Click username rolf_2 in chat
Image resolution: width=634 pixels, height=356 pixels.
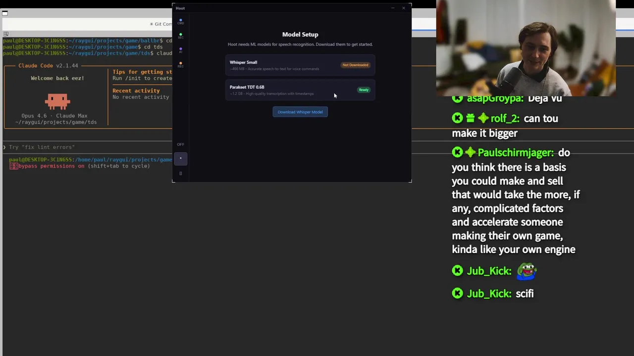[x=505, y=119]
